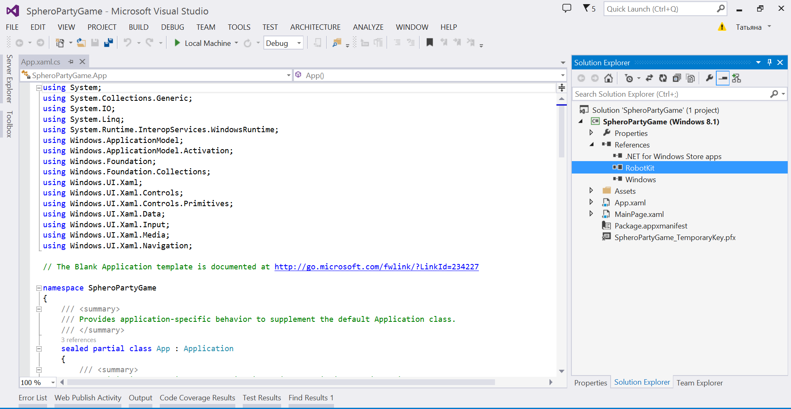791x409 pixels.
Task: Start debugging with green play icon
Action: [x=177, y=43]
